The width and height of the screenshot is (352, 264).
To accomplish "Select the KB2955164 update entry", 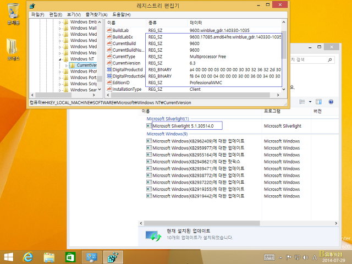I will 195,155.
